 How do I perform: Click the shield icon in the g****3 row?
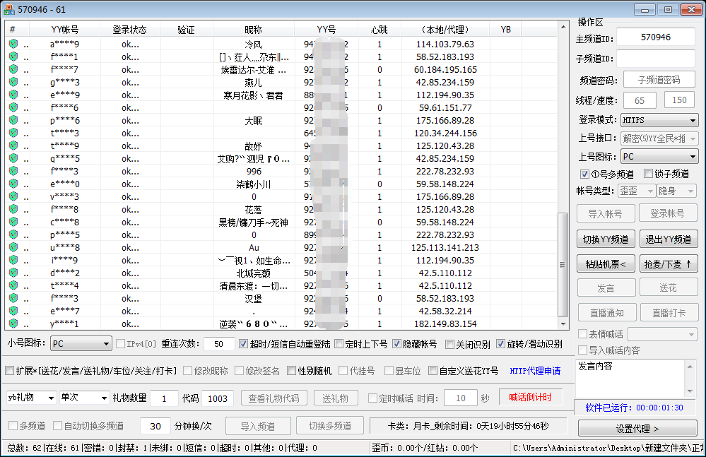13,82
